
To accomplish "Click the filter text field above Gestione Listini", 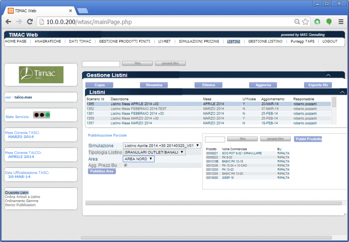I will 101,64.
